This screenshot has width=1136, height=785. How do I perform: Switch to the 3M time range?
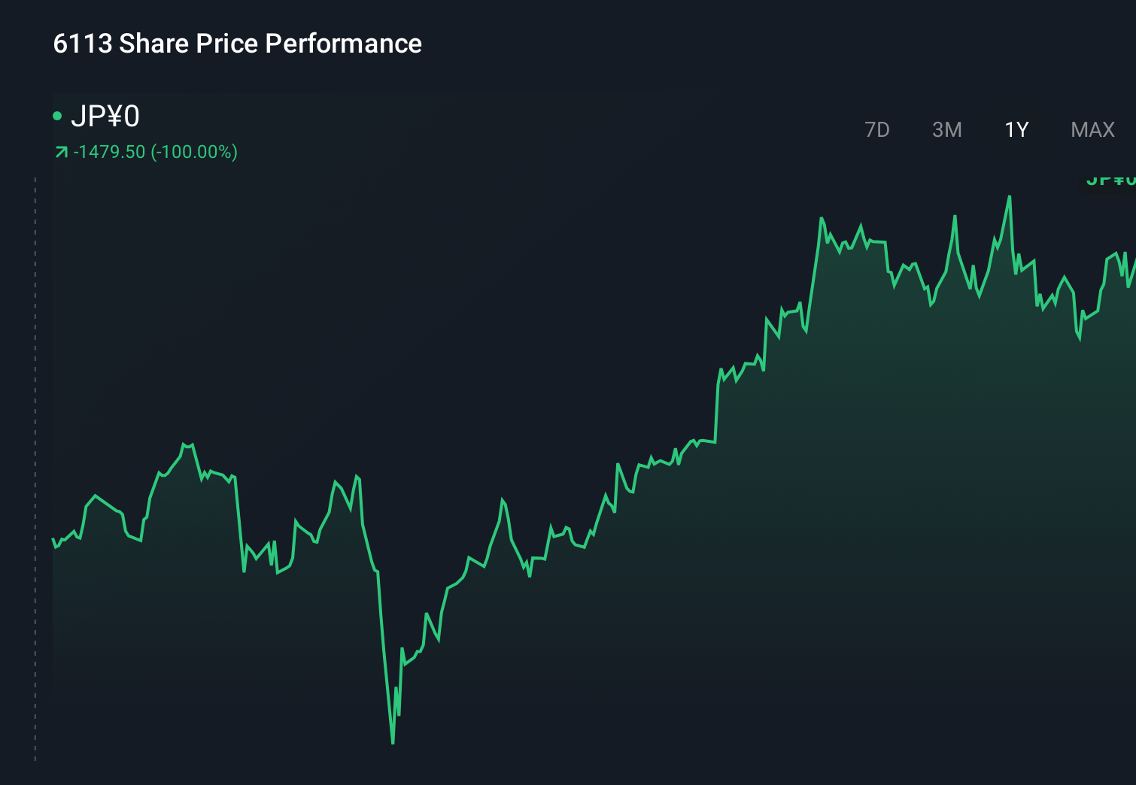click(946, 129)
